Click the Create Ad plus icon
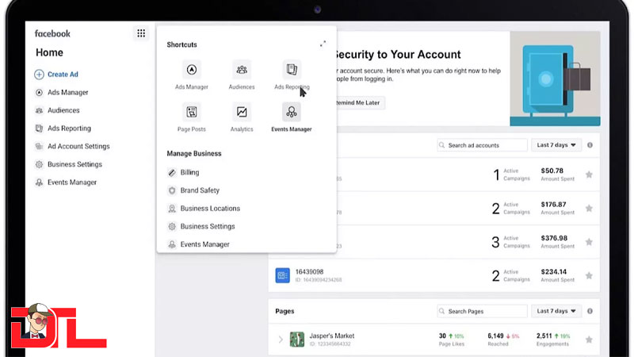Screen dimensions: 634x357 tap(39, 75)
